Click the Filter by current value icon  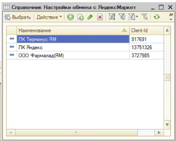pos(122,17)
